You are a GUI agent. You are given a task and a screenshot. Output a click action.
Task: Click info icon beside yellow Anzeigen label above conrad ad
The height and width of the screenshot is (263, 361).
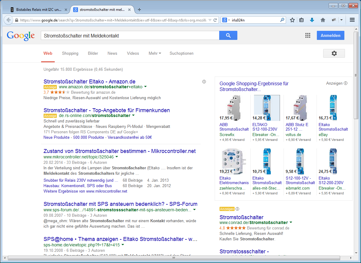[x=237, y=209]
